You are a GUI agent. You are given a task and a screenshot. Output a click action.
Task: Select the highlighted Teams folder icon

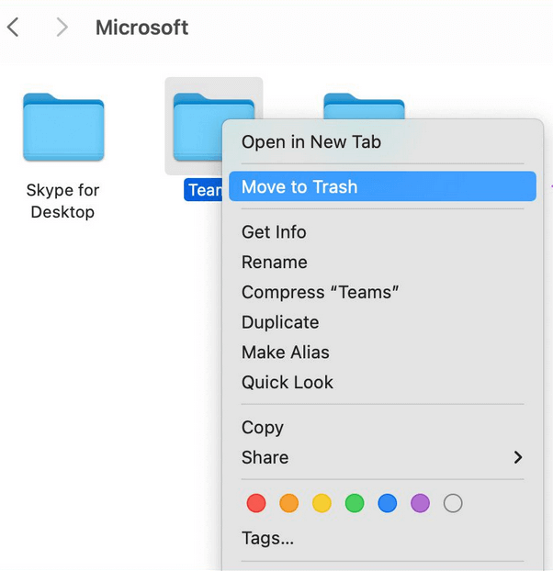click(x=197, y=127)
